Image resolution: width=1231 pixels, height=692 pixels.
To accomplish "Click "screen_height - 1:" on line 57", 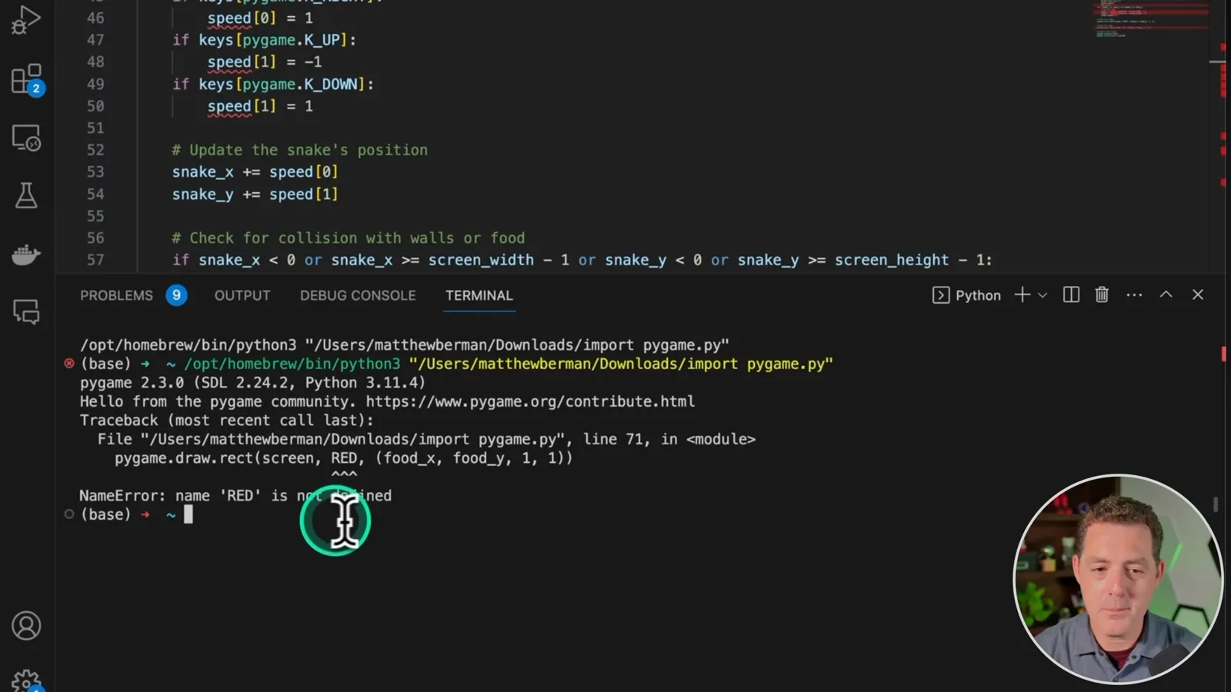I will tap(913, 261).
